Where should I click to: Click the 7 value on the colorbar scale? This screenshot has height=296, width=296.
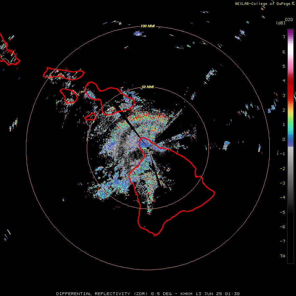284,37
